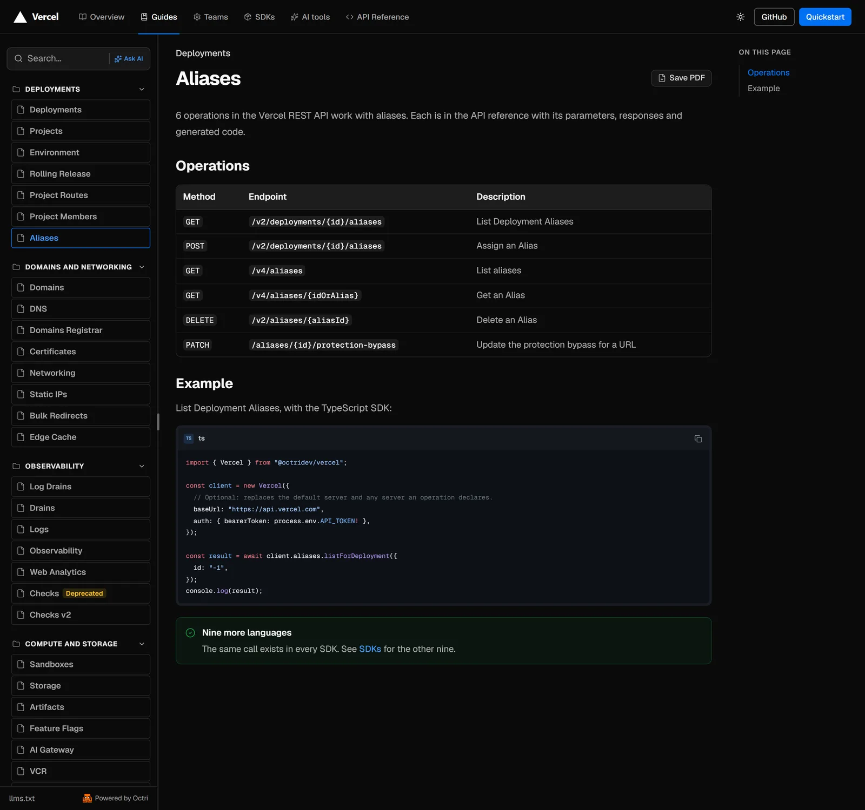Click the page icon beside DNS
Viewport: 865px width, 810px height.
pyautogui.click(x=21, y=309)
